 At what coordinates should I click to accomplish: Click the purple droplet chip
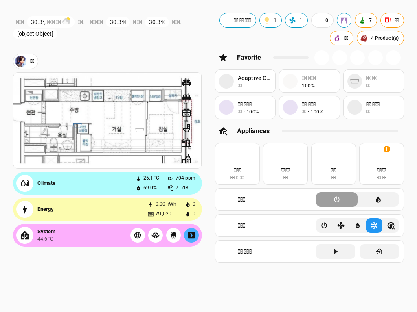pyautogui.click(x=342, y=38)
